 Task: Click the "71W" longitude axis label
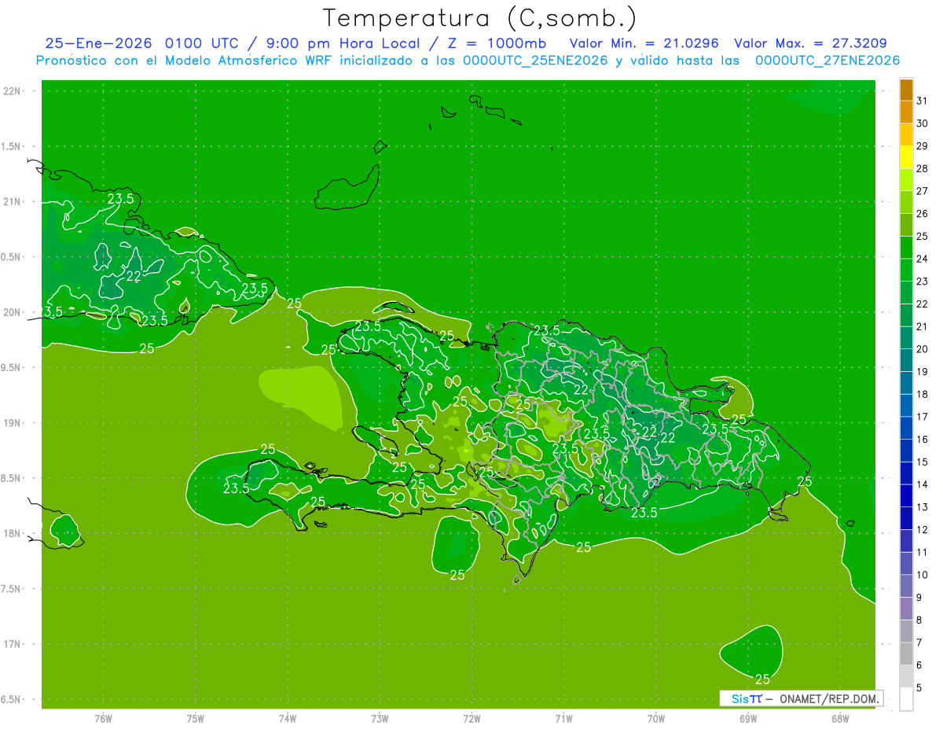pos(563,718)
